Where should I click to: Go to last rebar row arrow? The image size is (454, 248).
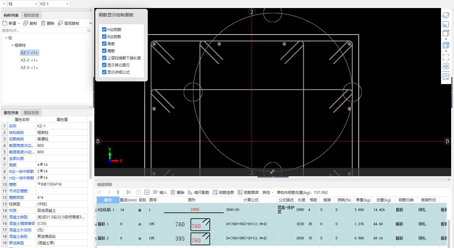tap(128, 192)
